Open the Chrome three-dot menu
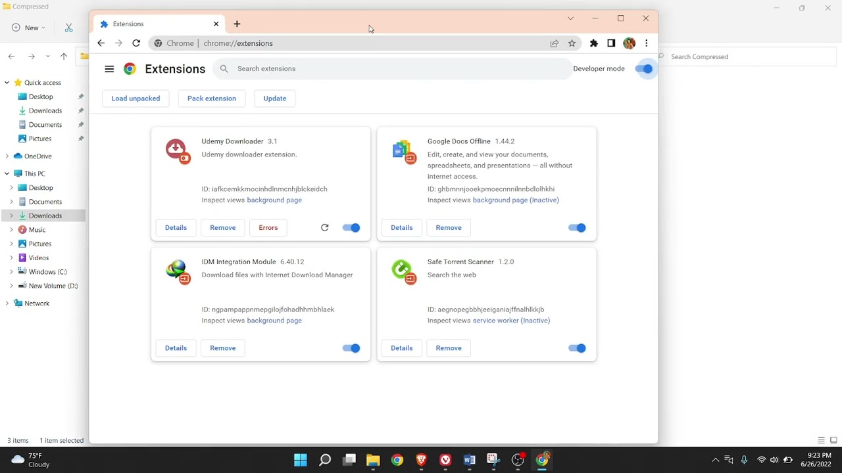Screen dimensions: 842x473 coord(647,43)
